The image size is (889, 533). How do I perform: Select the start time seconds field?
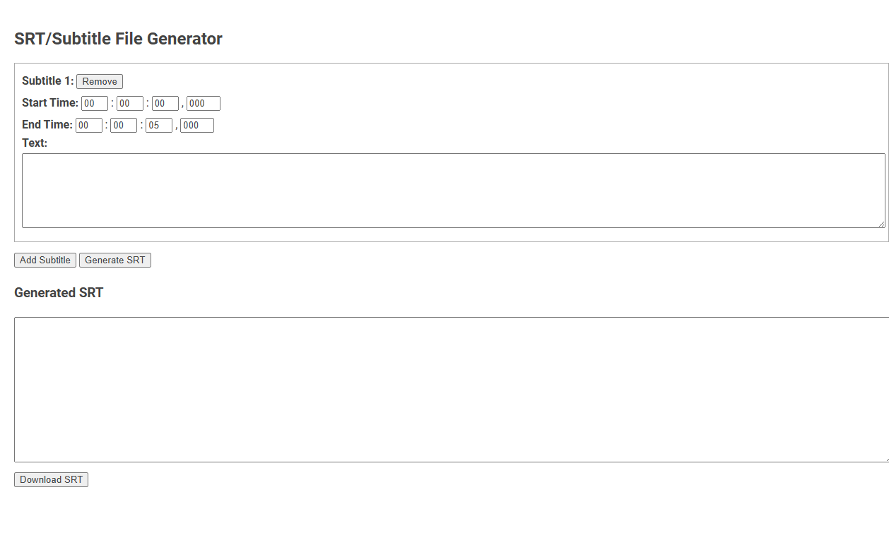(x=165, y=103)
